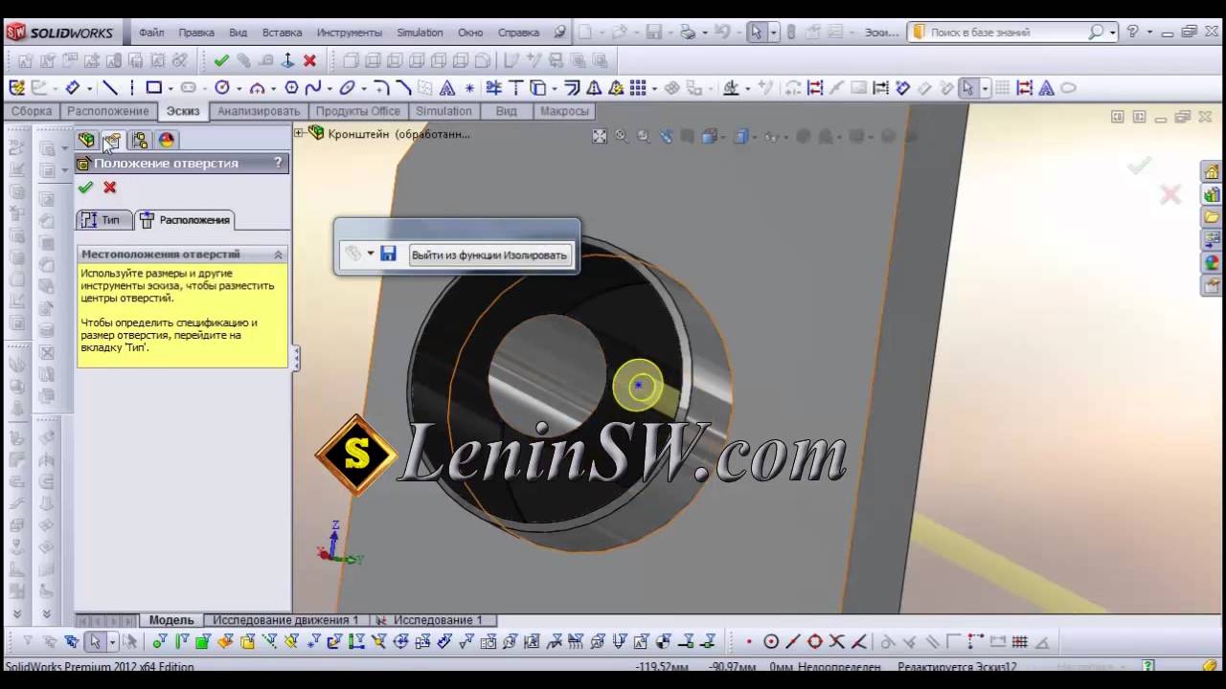Select the Mirror Entities tool
Screen dimensions: 1226x689
click(x=593, y=88)
